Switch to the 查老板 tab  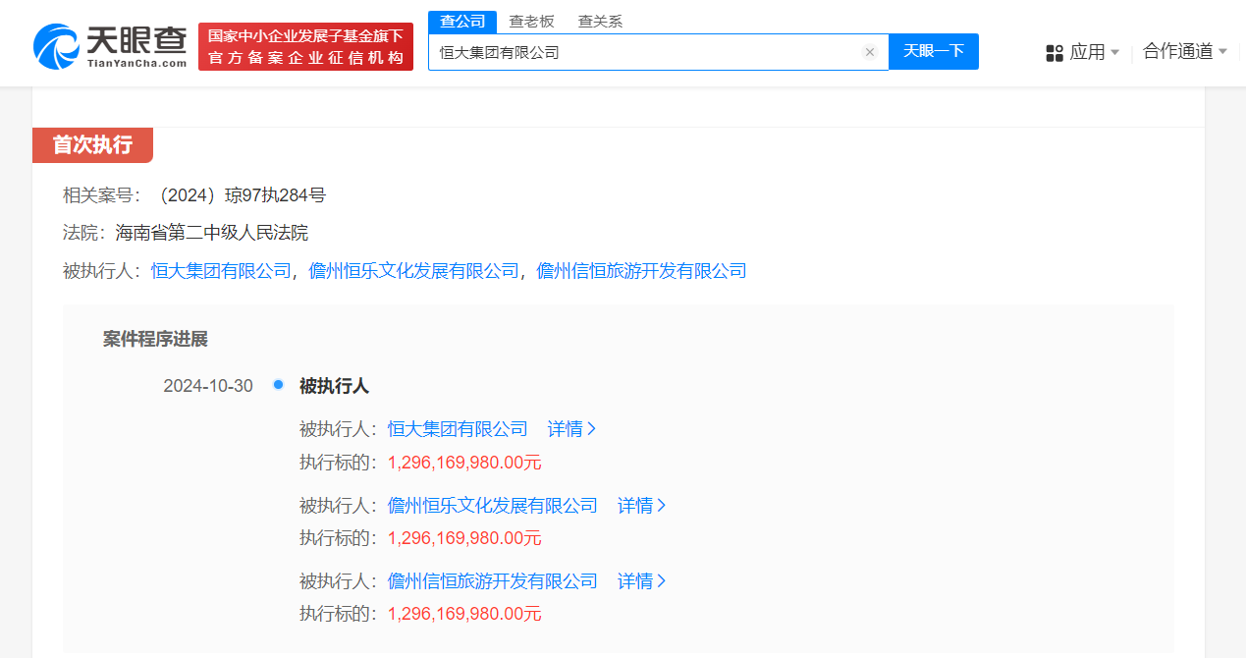[x=531, y=21]
